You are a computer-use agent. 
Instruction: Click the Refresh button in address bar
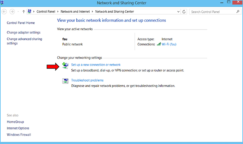pos(184,12)
